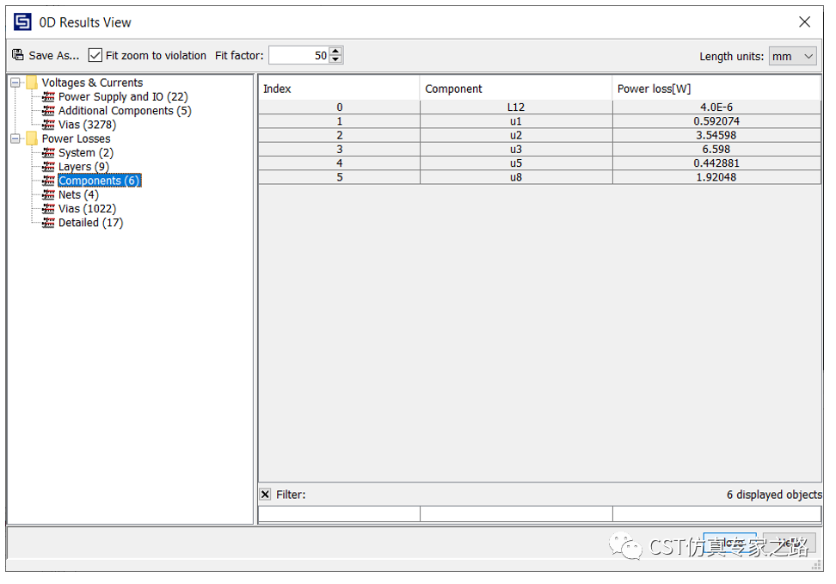Select Nets (4) tree item
The height and width of the screenshot is (584, 836).
point(78,194)
